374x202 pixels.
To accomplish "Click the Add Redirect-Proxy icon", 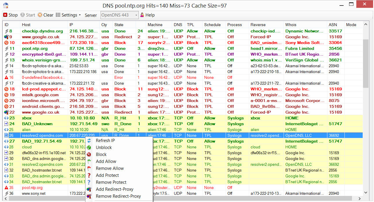I will (89, 189).
